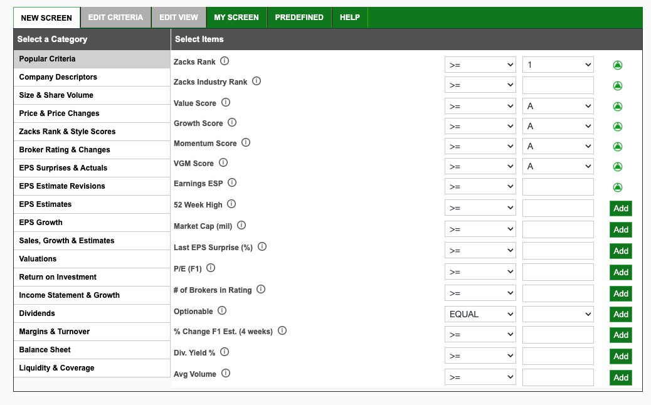Select the Valuations category
Screen dimensions: 651x405
point(92,259)
